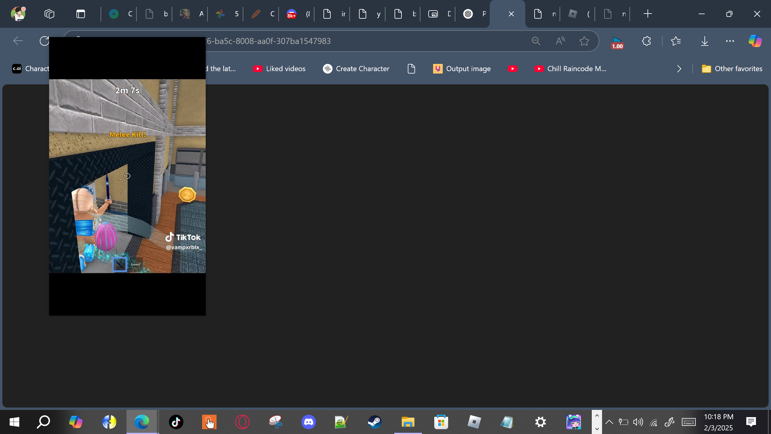Open Windows Search from the taskbar
The width and height of the screenshot is (771, 434).
pyautogui.click(x=43, y=422)
